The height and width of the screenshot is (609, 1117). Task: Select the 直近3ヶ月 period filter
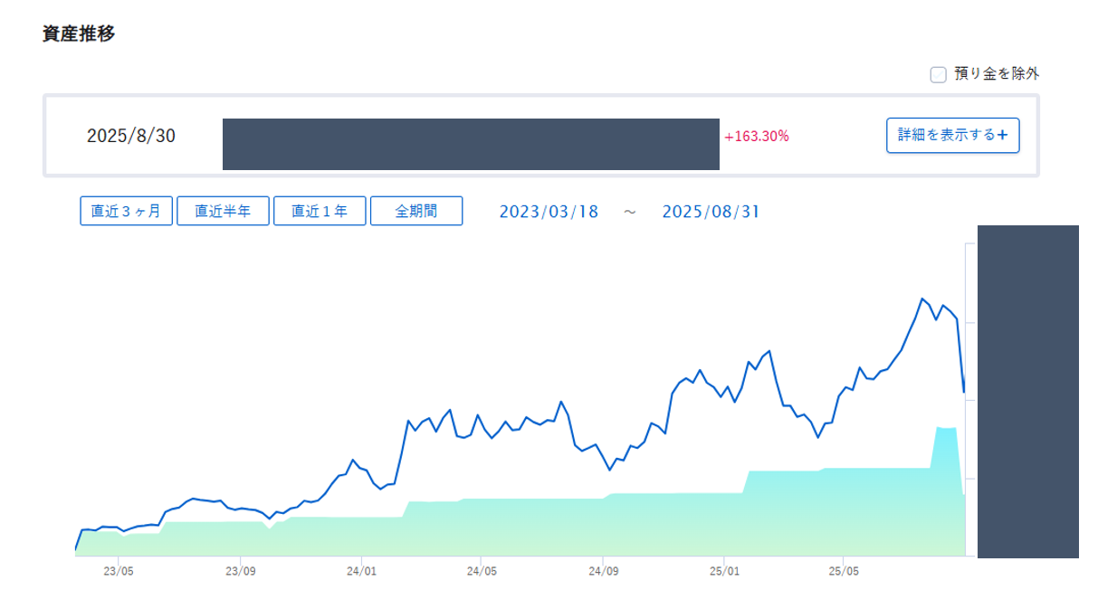126,211
